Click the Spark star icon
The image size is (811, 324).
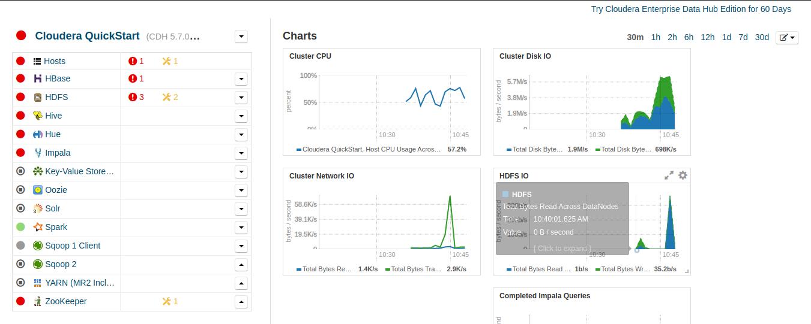click(38, 227)
